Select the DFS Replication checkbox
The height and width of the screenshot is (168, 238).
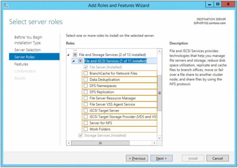[x=86, y=92]
